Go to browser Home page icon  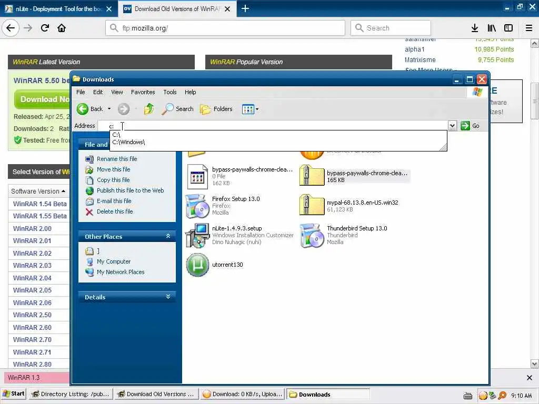(x=62, y=28)
